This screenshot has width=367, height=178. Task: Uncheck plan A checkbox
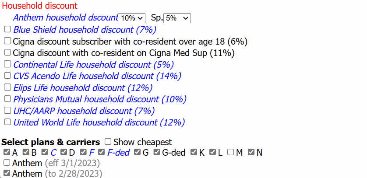[7, 152]
